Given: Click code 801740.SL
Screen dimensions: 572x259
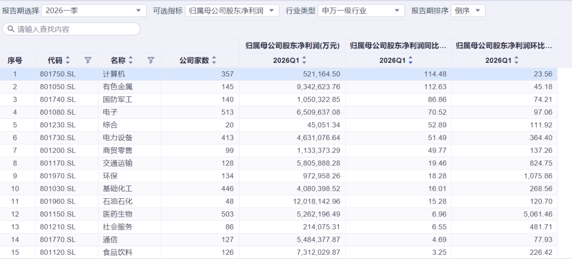Looking at the screenshot, I should (x=58, y=100).
